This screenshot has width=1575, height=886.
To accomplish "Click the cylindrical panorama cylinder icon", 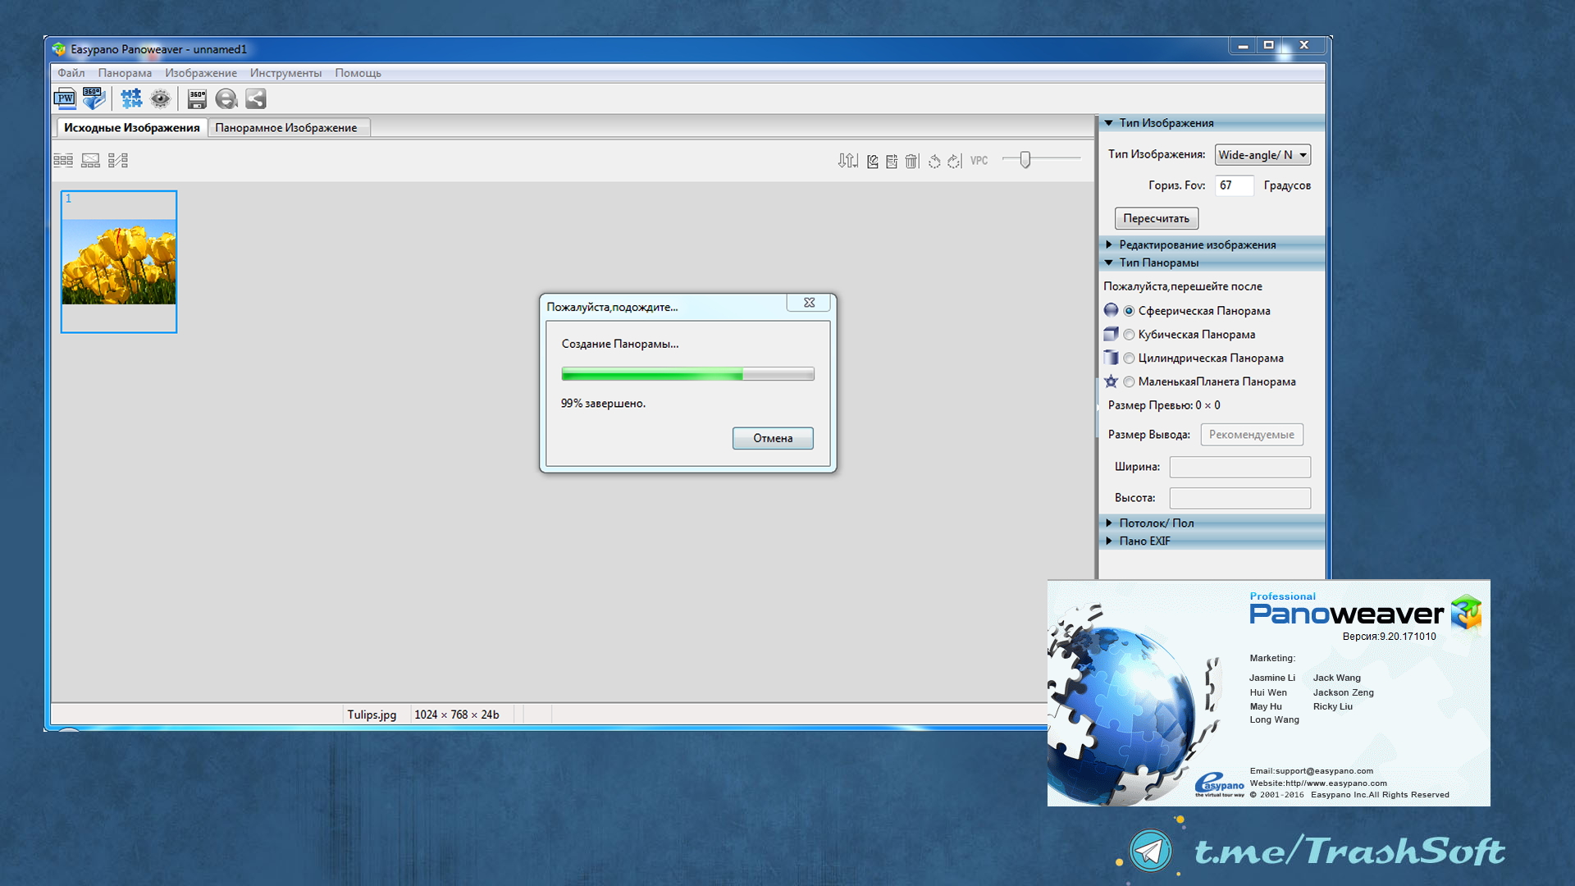I will 1111,358.
